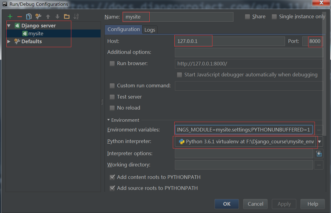
Task: Click the Custom run command field
Action: click(x=249, y=86)
